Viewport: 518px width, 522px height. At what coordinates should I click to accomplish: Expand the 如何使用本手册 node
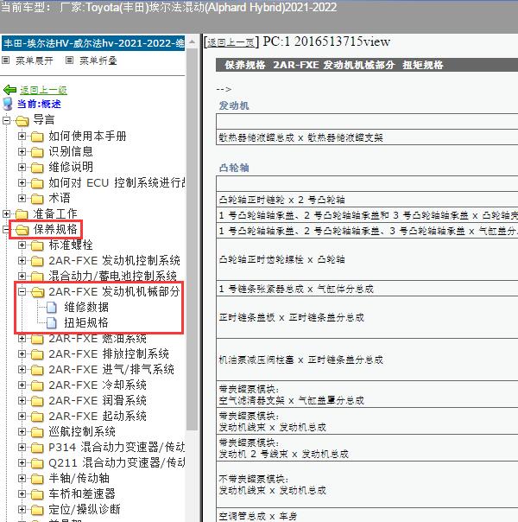[22, 137]
